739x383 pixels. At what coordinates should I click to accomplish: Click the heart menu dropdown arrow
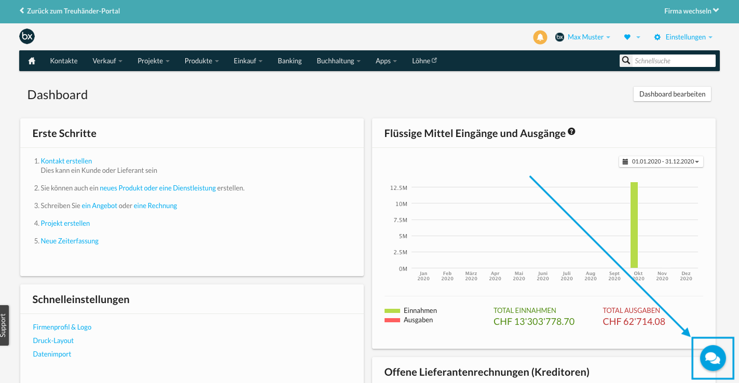point(638,37)
